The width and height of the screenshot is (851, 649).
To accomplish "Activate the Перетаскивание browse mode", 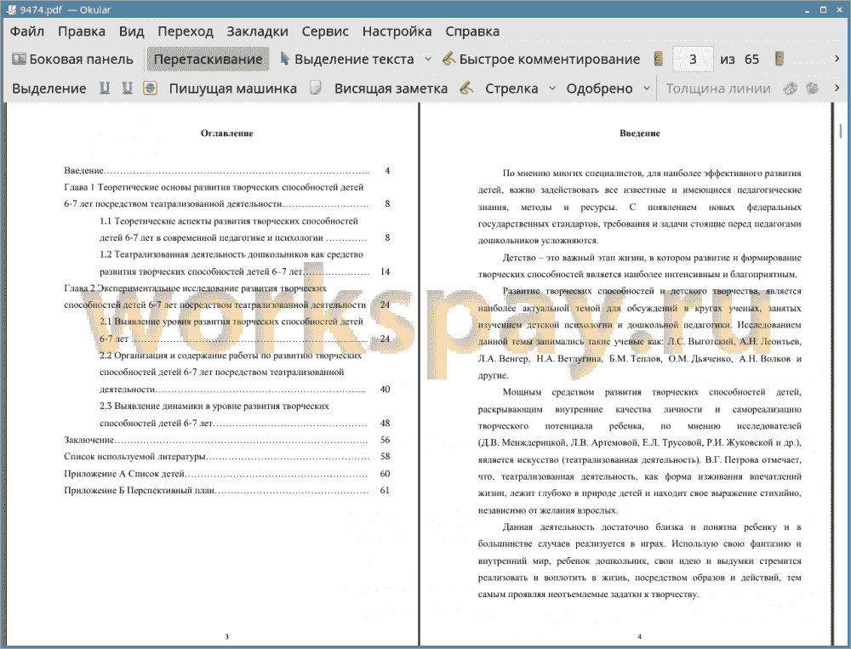I will (x=208, y=60).
